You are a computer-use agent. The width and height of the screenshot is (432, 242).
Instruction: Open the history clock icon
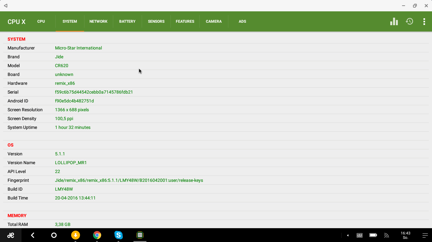coord(410,21)
